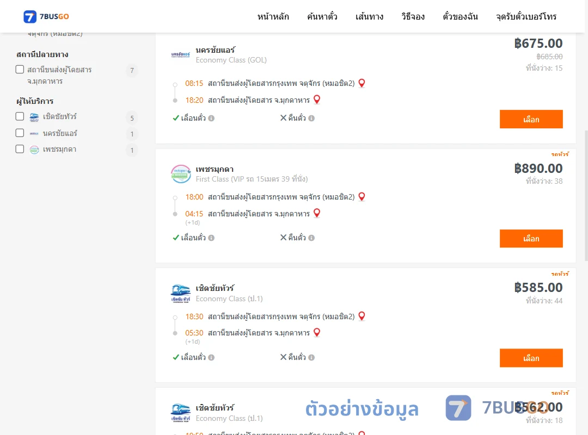Viewport: 588px width, 435px height.
Task: Click the 7BUSGO logo in header
Action: [x=46, y=16]
